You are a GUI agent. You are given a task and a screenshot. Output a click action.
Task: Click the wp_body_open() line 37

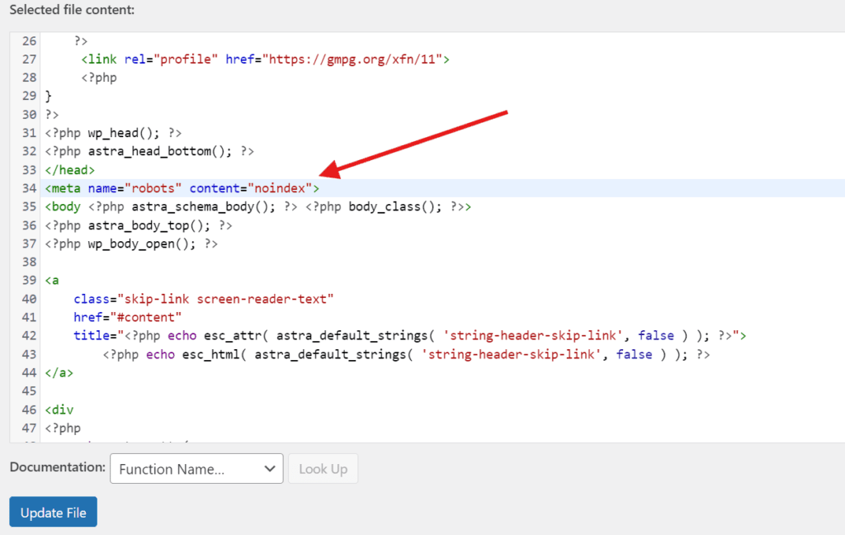(131, 244)
